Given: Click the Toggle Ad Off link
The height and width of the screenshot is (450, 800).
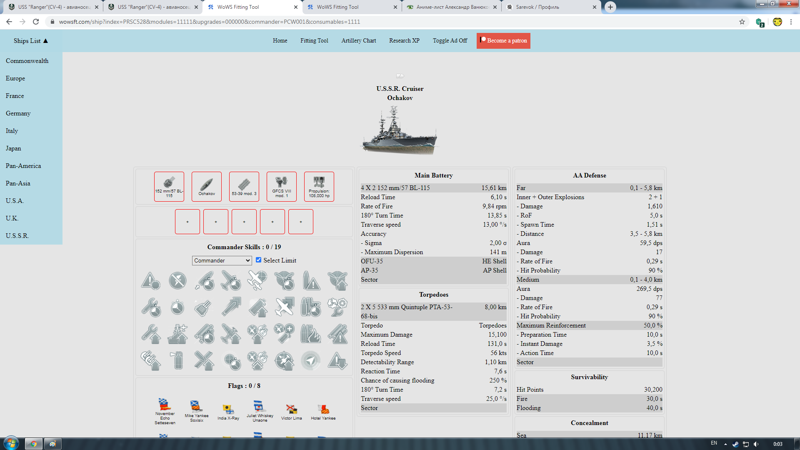Looking at the screenshot, I should pos(450,41).
